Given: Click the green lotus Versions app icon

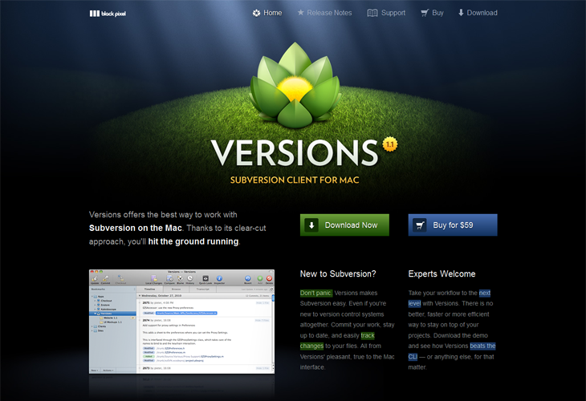Looking at the screenshot, I should (x=295, y=85).
